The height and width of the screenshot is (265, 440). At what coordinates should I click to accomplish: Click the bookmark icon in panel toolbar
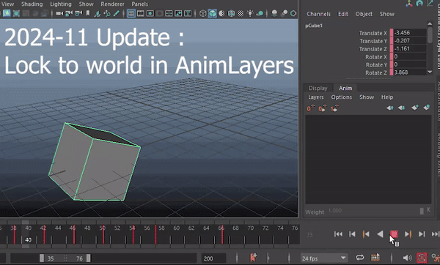click(88, 13)
